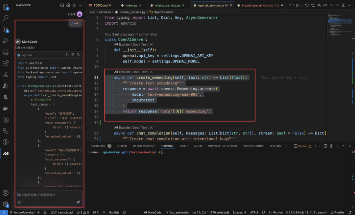Screen dimensions: 355x215
Task: Open the Explorer view in activity bar
Action: pyautogui.click(x=6, y=7)
